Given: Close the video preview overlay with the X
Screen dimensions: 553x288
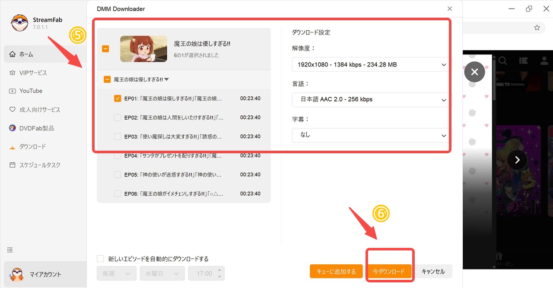Looking at the screenshot, I should click(x=474, y=72).
